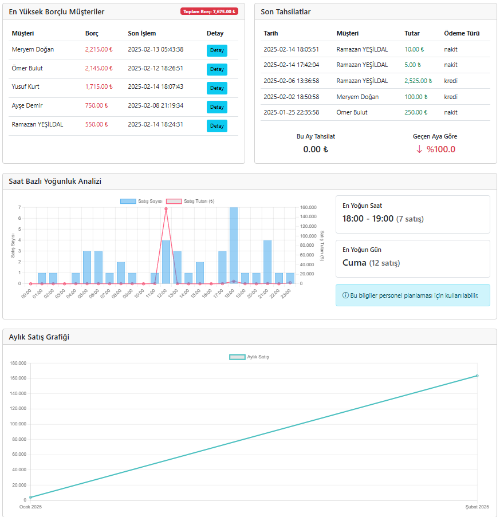This screenshot has width=500, height=517.
Task: Click the 12:00 peak point on red line
Action: pyautogui.click(x=166, y=209)
